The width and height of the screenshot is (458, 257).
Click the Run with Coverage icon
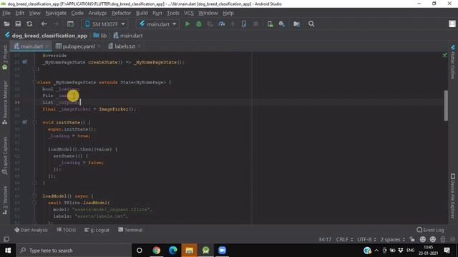click(x=210, y=24)
